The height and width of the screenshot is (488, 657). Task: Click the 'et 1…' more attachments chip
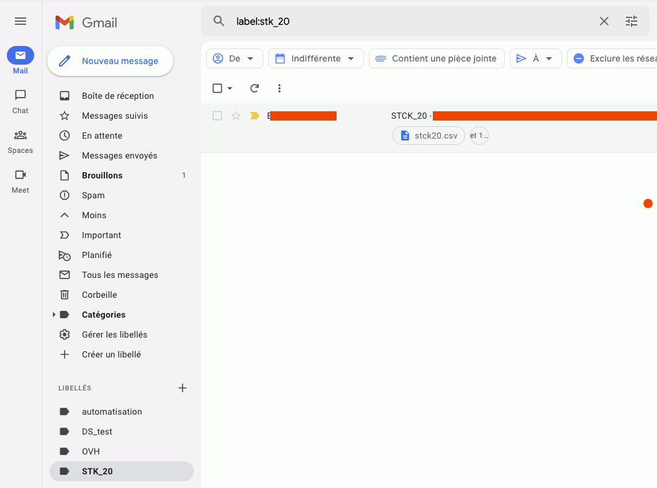point(479,136)
